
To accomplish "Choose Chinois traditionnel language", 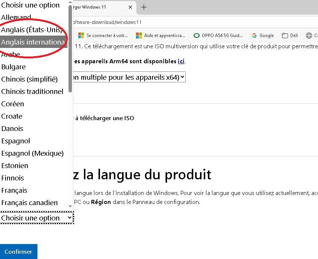I will (34, 92).
